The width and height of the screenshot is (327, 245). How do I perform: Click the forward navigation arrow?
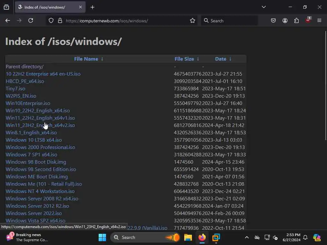tap(19, 21)
